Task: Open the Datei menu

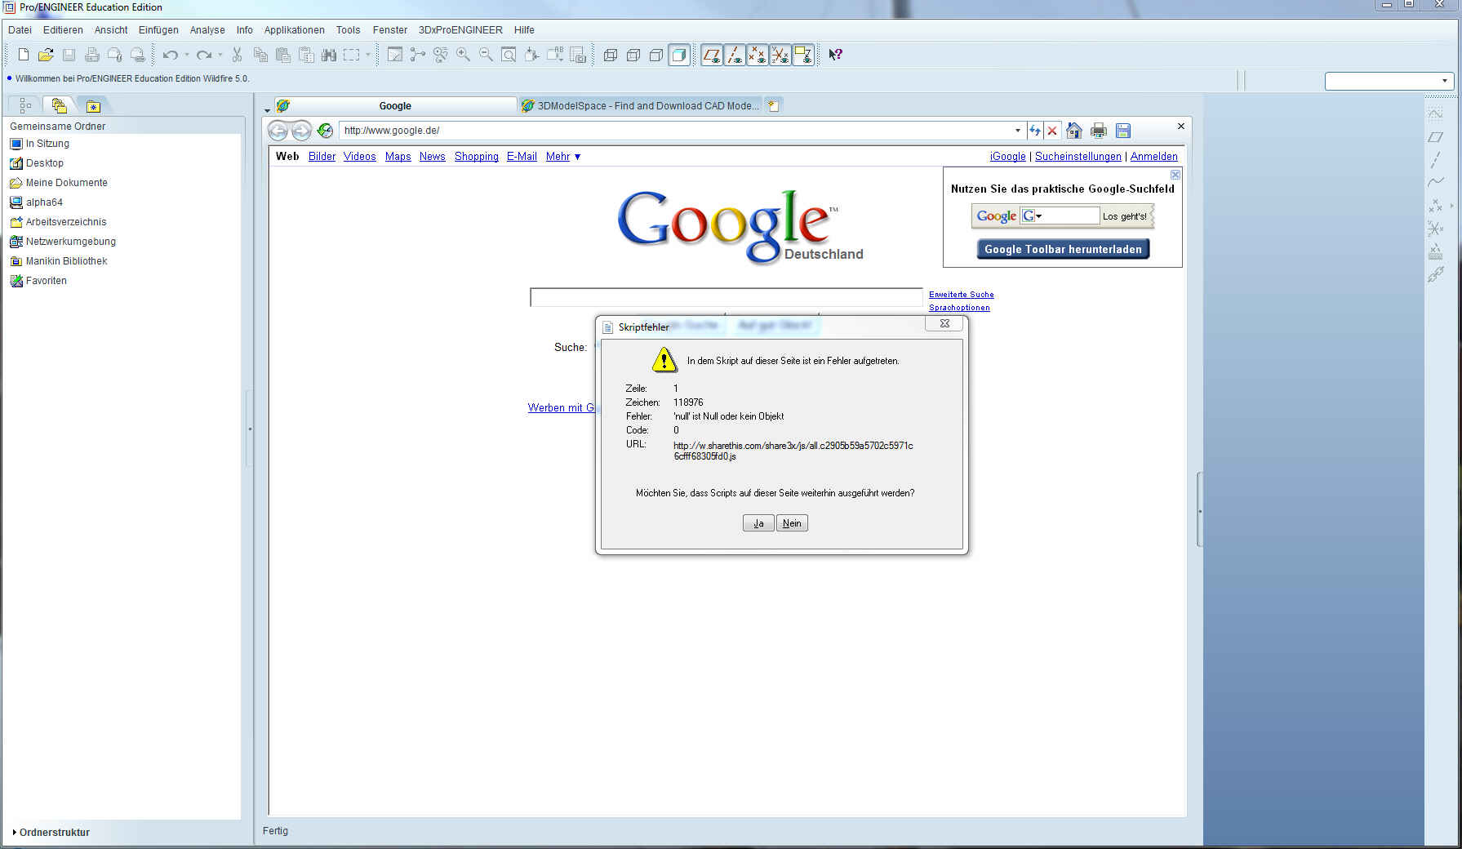Action: (x=20, y=30)
